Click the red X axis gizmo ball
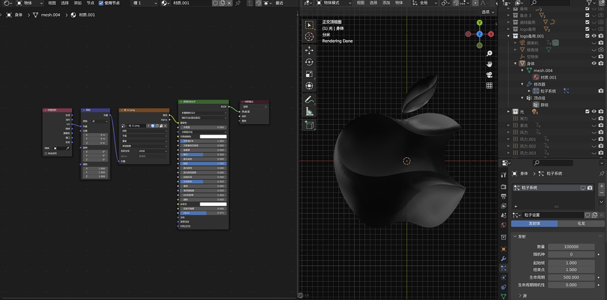The height and width of the screenshot is (300, 607). pos(491,34)
